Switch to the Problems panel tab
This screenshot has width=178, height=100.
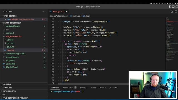point(68,87)
